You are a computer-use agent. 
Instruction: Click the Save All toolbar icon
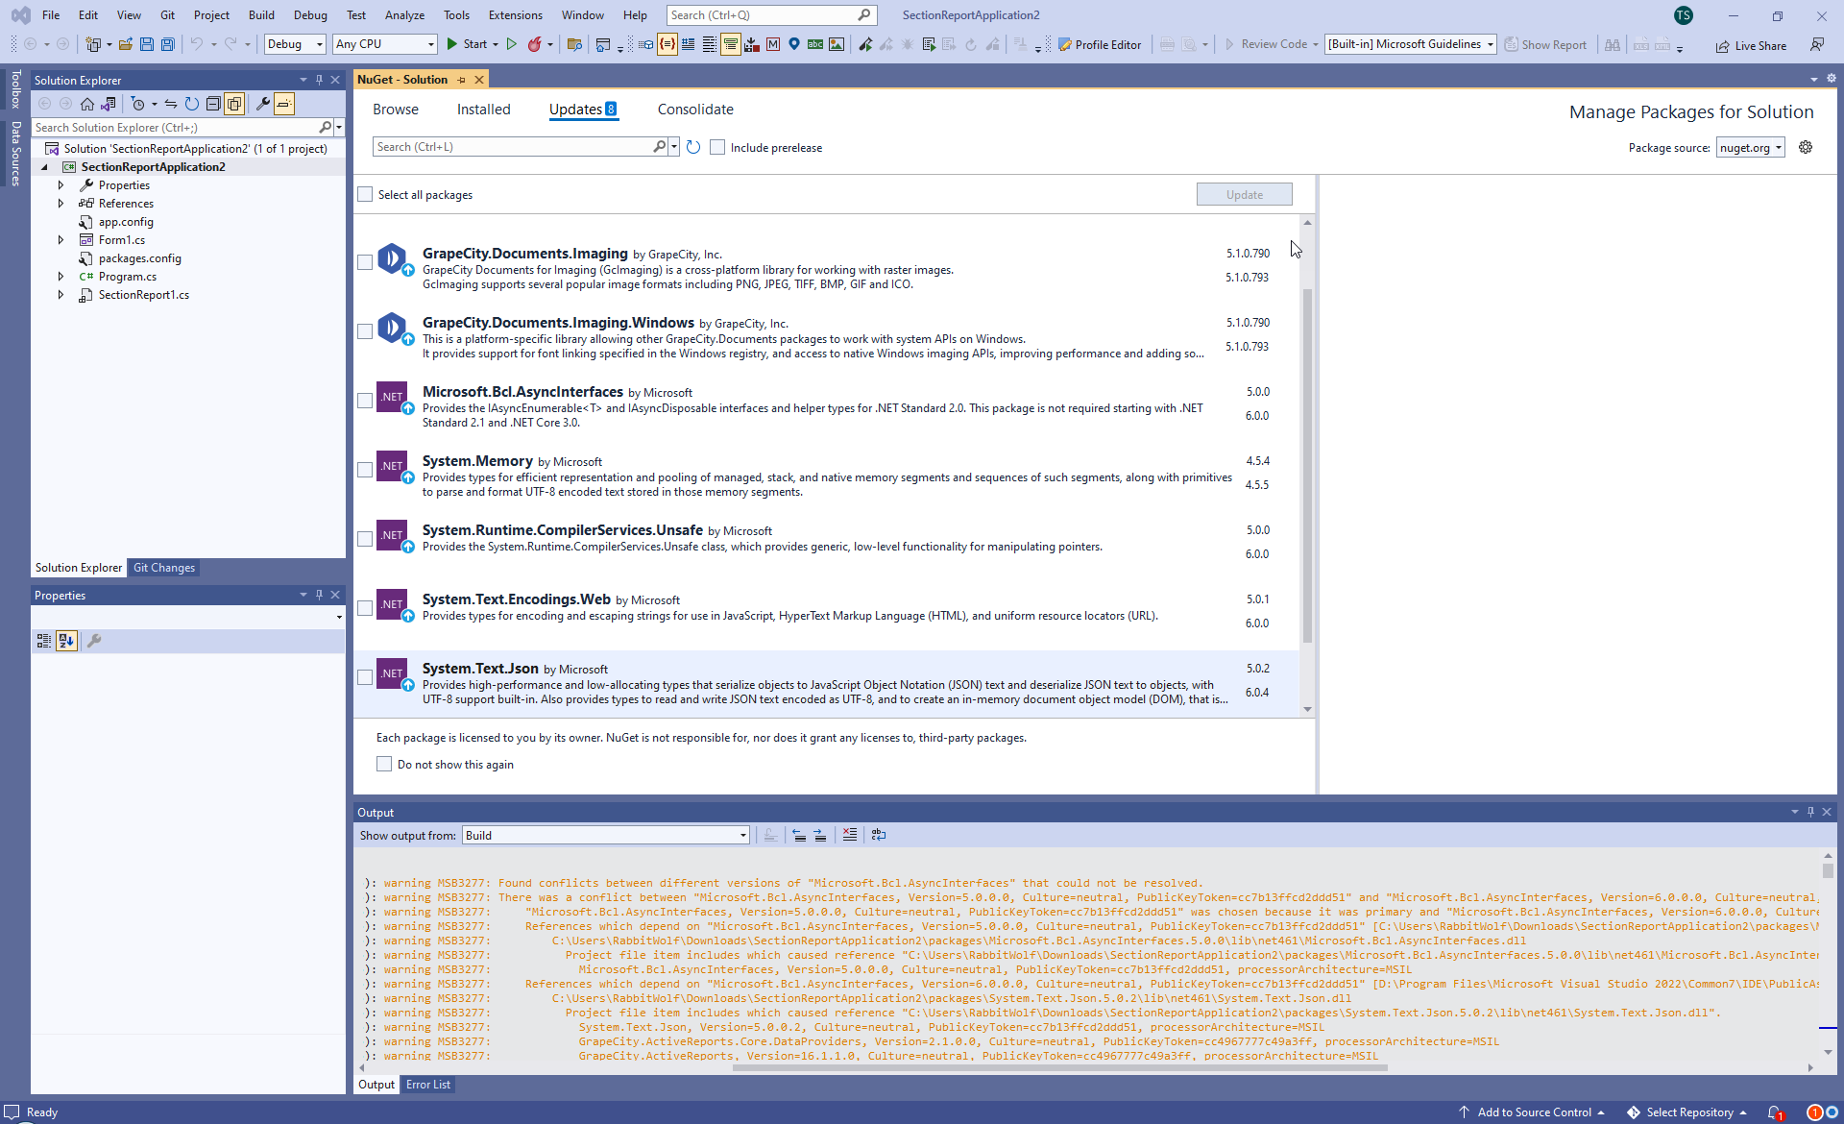point(168,44)
